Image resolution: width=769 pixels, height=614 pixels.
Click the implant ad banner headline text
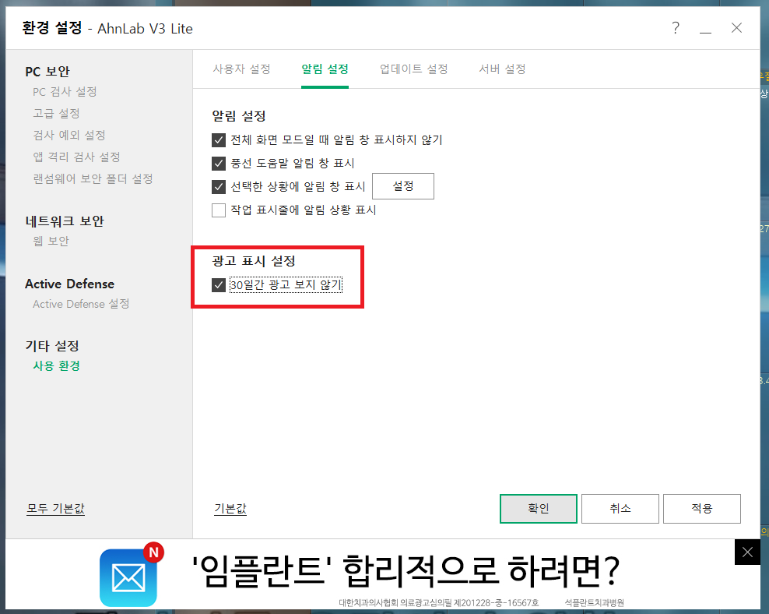[x=406, y=571]
